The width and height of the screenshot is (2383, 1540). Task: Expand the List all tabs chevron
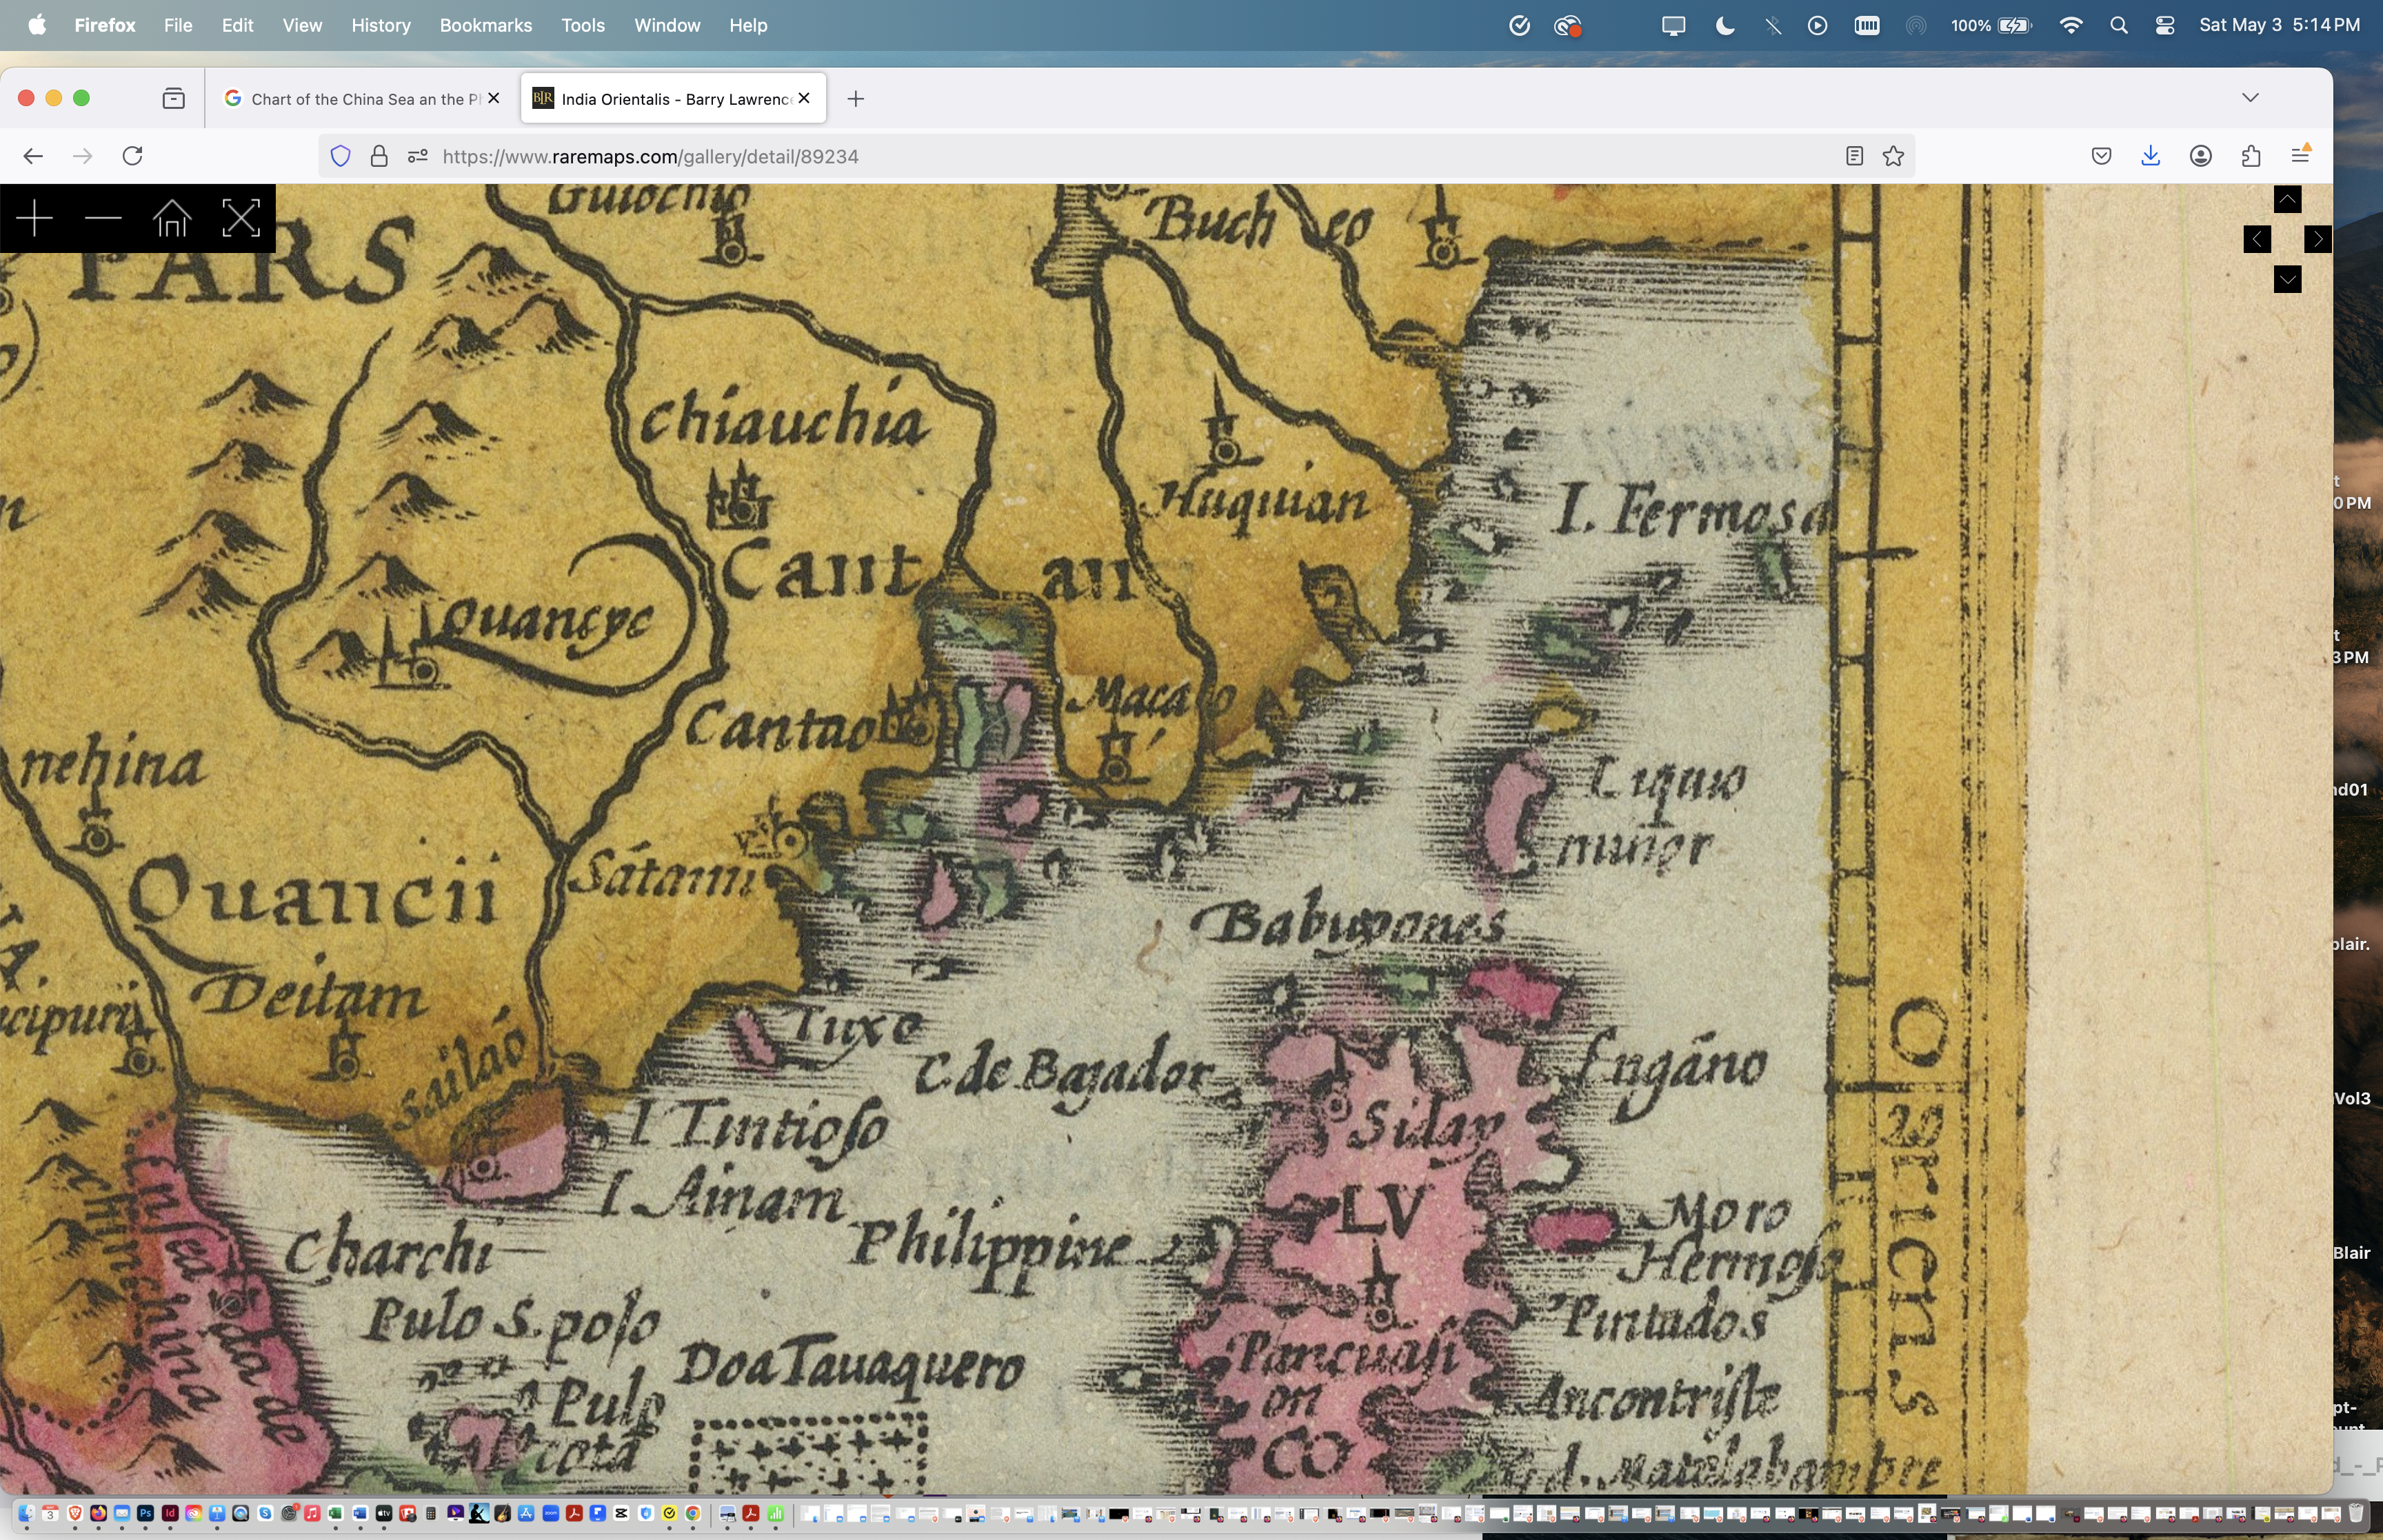pos(2250,98)
